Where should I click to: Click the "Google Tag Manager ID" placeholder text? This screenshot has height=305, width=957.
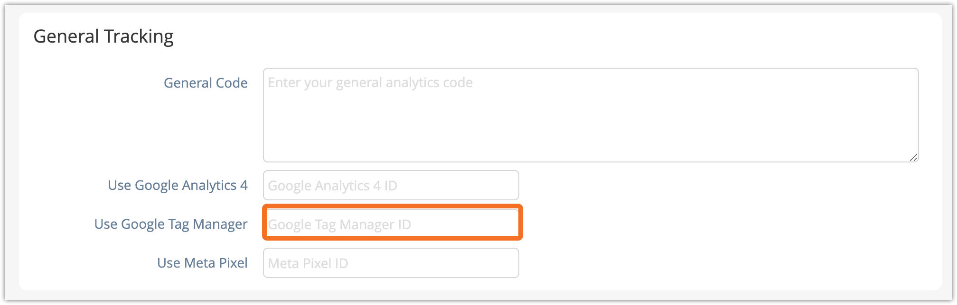pyautogui.click(x=339, y=224)
